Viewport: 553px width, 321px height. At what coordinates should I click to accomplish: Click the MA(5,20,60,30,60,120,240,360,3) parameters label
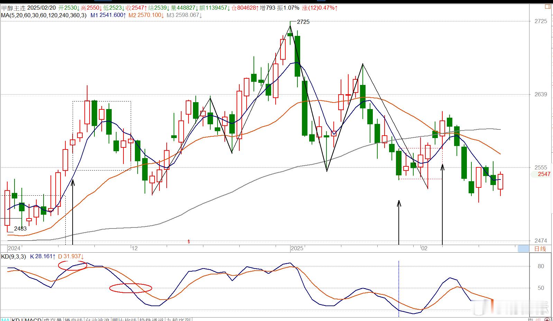pos(44,15)
